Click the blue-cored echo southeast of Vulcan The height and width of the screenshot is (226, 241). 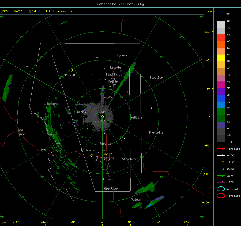click(154, 202)
